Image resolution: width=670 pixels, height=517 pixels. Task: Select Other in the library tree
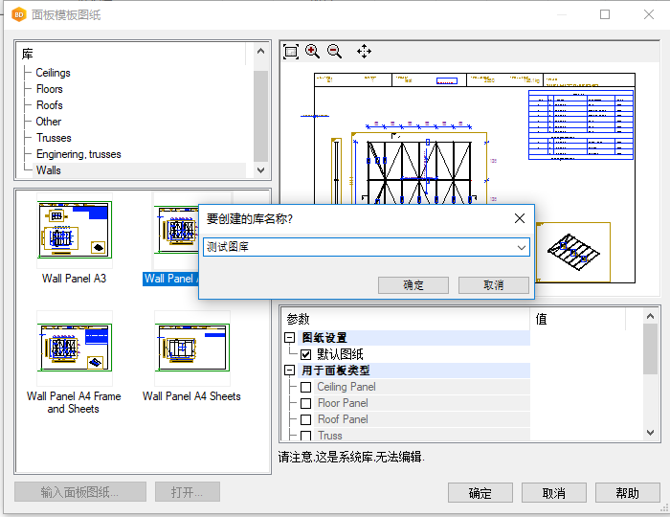(x=49, y=122)
